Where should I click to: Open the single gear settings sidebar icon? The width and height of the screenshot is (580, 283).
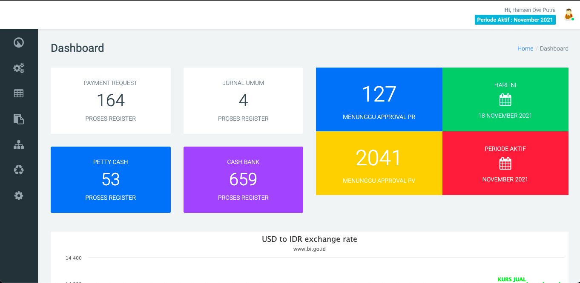19,195
